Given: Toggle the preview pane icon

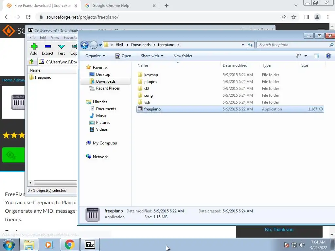Looking at the screenshot, I should pos(317,56).
